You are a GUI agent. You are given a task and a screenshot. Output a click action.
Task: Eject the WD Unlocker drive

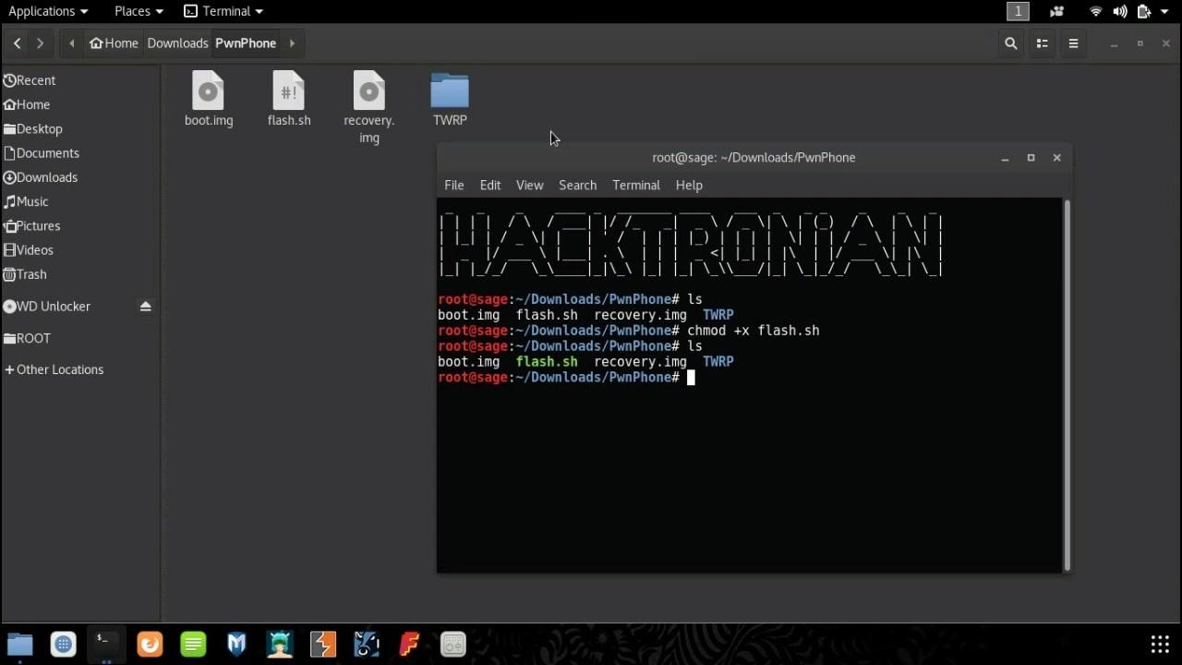pos(146,306)
